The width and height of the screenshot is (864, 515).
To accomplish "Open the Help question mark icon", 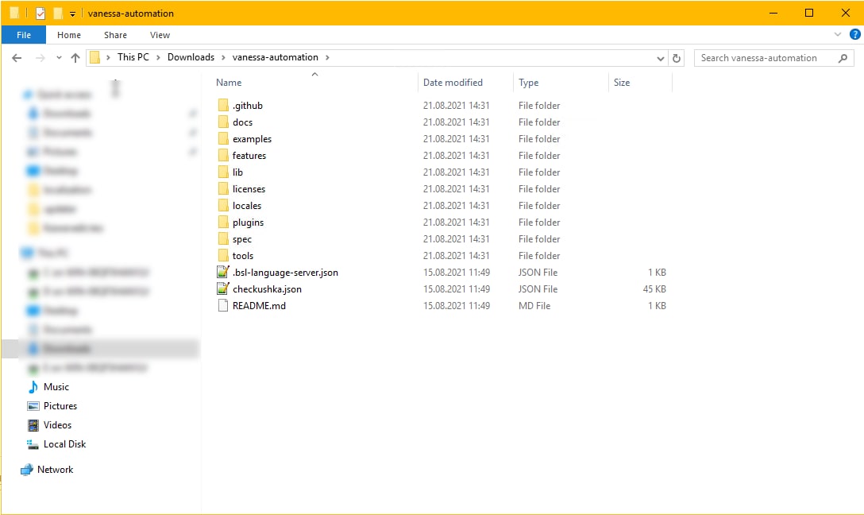I will point(854,34).
